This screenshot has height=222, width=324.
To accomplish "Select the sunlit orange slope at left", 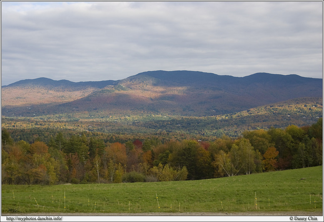I will [x=38, y=97].
